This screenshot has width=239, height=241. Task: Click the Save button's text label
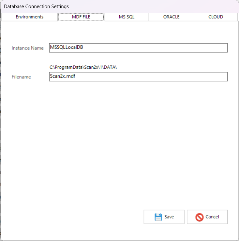point(169,217)
